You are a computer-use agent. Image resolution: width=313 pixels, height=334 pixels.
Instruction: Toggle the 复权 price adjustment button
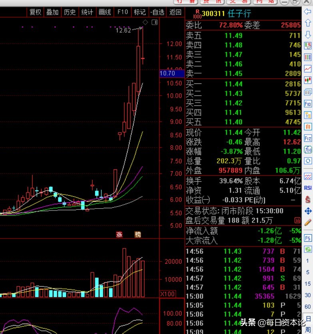tap(35, 12)
